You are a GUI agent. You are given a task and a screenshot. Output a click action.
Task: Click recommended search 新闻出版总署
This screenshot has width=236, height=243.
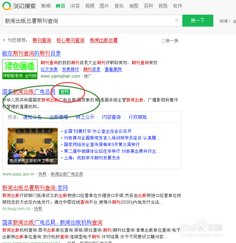[104, 40]
